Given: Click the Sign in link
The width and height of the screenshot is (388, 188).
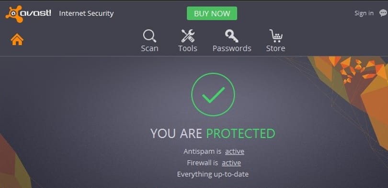Looking at the screenshot, I should [364, 13].
